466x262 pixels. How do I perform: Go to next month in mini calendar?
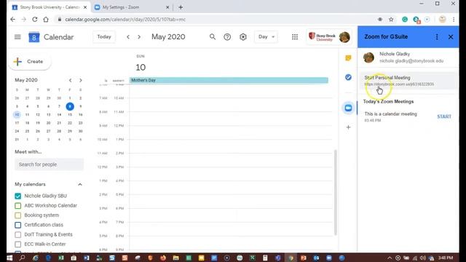(x=81, y=80)
